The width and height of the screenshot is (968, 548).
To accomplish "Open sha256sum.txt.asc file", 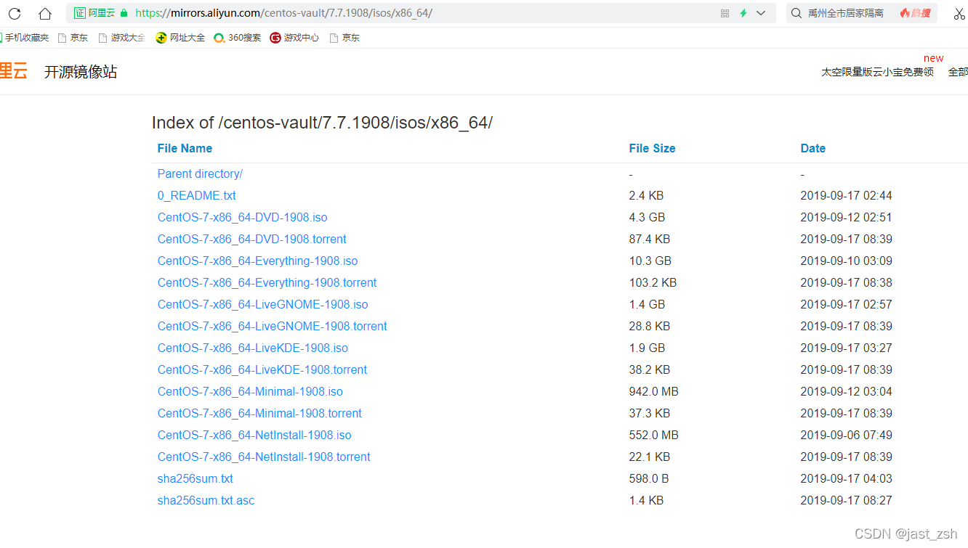I will tap(206, 500).
